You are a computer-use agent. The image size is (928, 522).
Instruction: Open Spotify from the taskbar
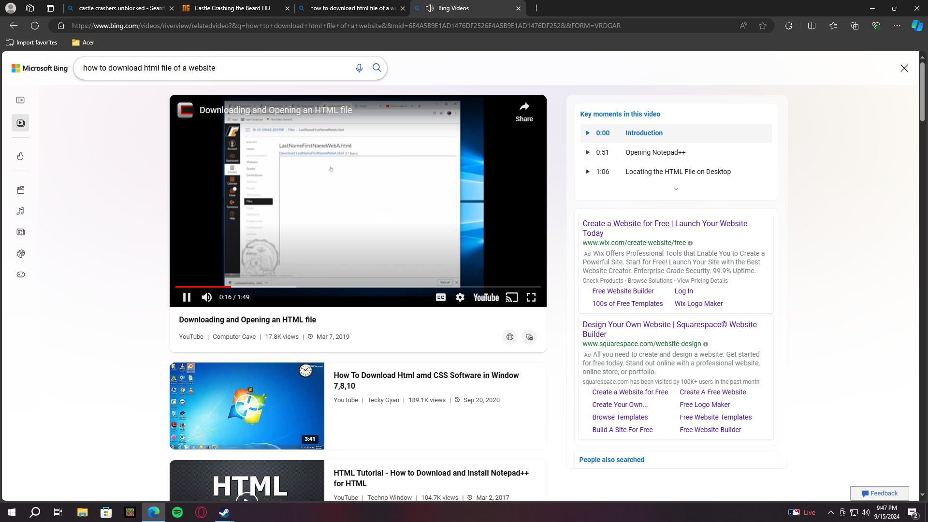pyautogui.click(x=177, y=512)
